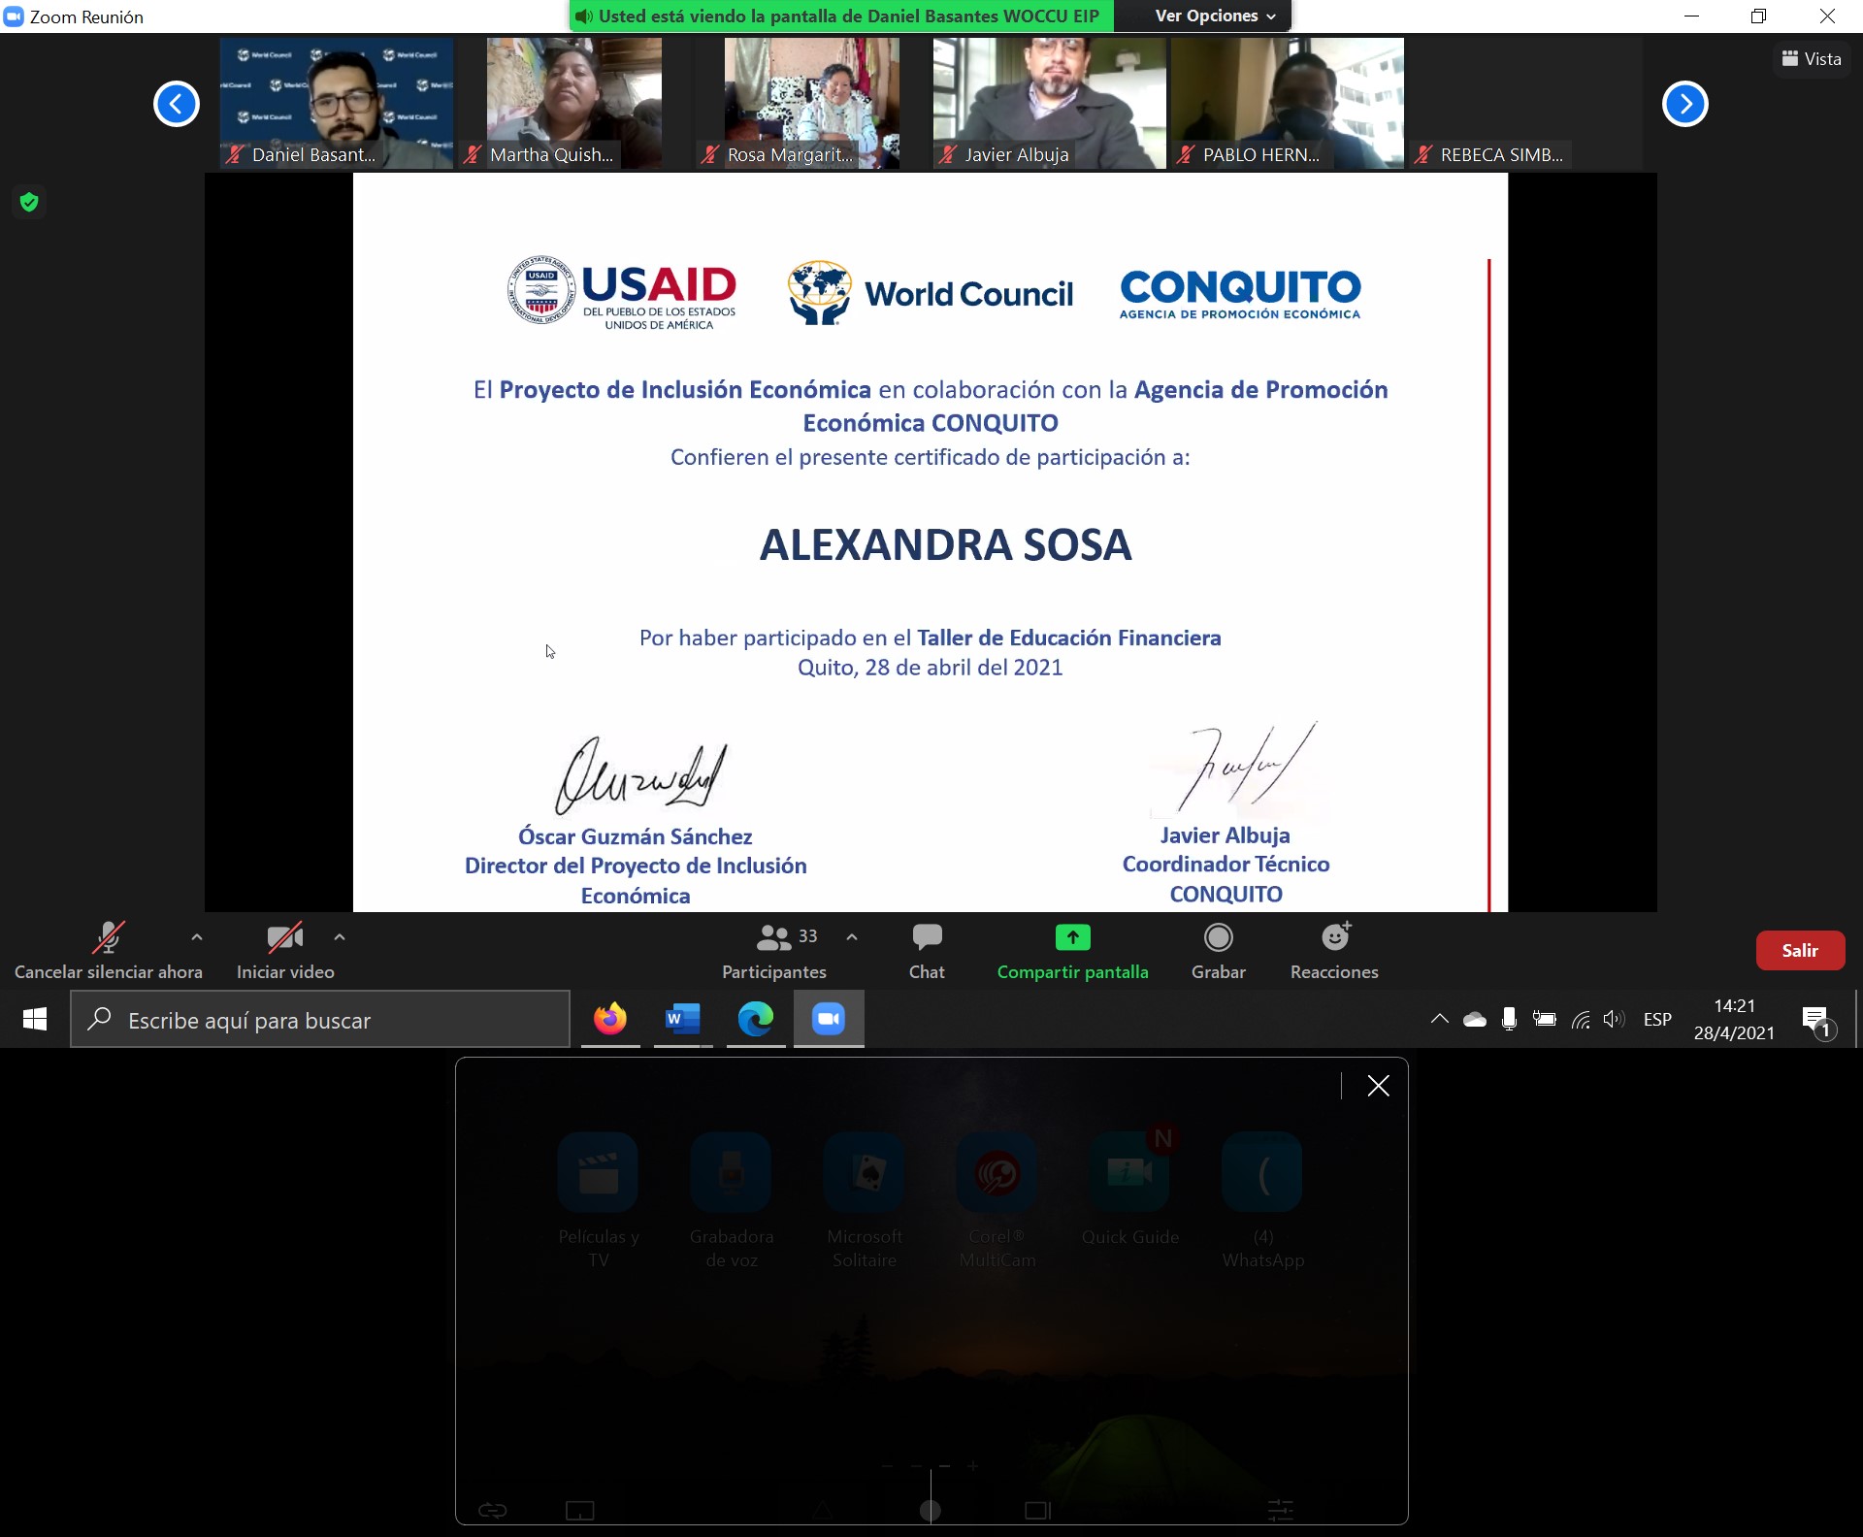The width and height of the screenshot is (1863, 1537).
Task: Click OneDrive cloud tray icon
Action: click(x=1475, y=1019)
